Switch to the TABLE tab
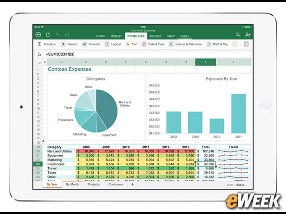 click(x=185, y=36)
